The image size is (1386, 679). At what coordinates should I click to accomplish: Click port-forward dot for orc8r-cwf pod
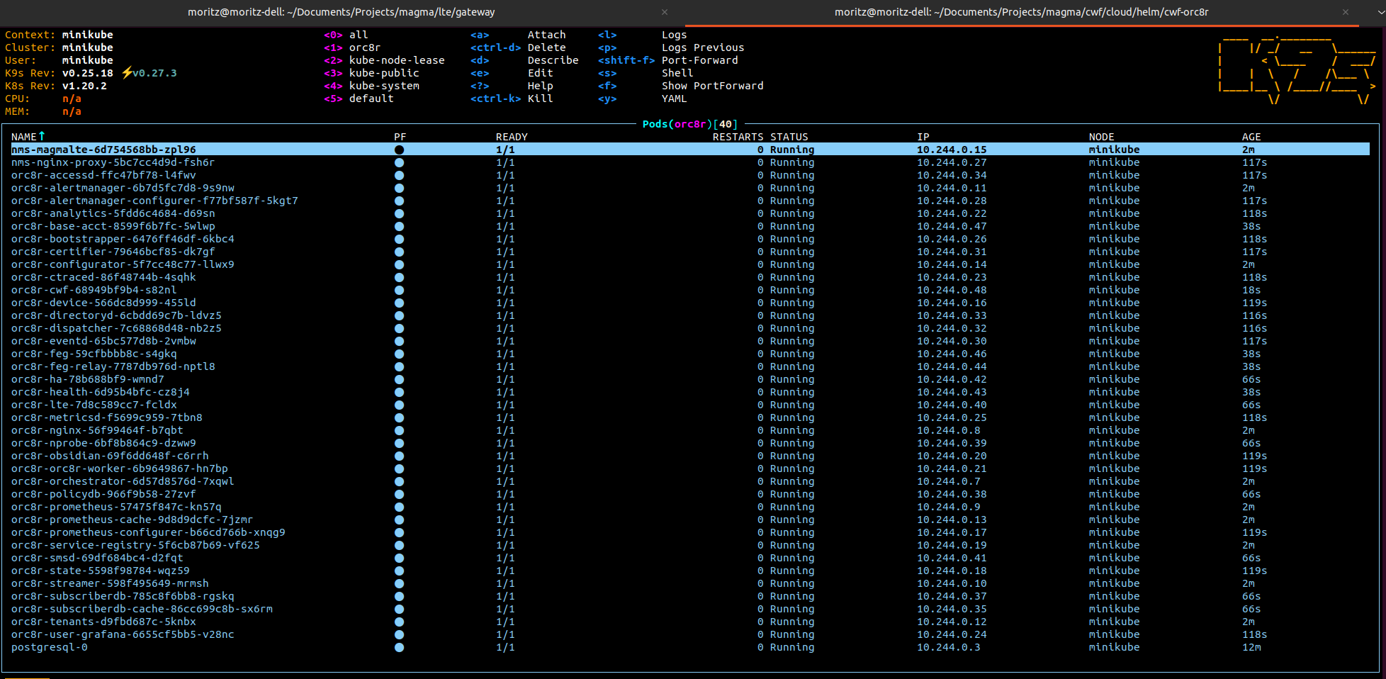click(399, 291)
